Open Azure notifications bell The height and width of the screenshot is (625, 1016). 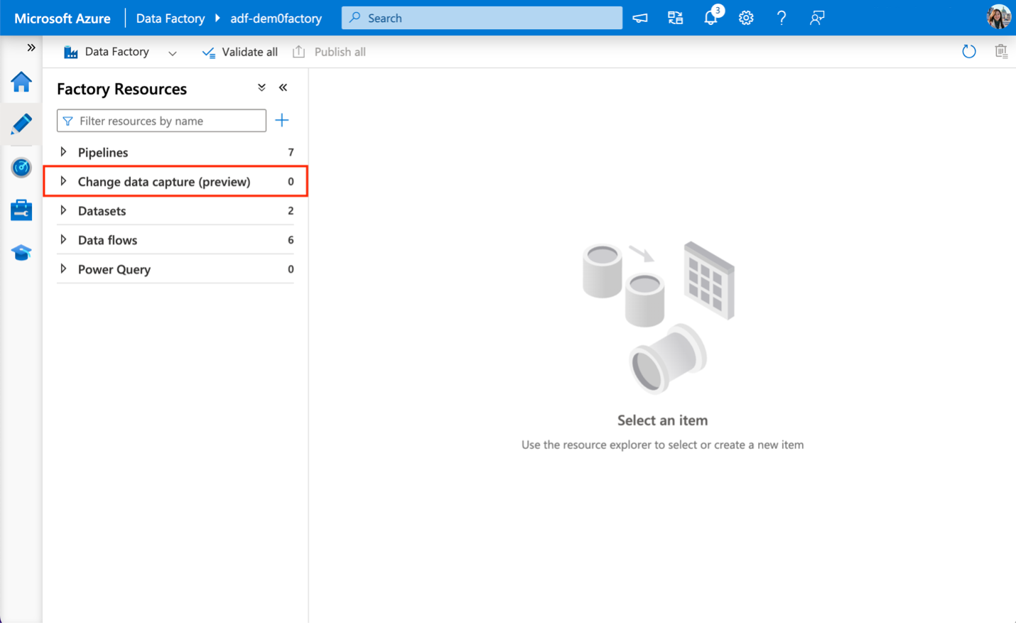point(710,18)
